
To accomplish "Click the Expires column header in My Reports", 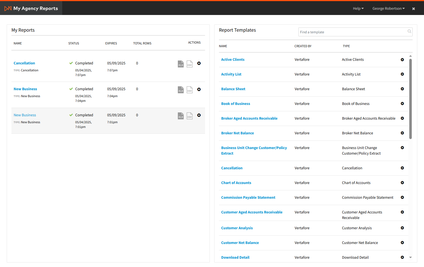I will point(111,43).
